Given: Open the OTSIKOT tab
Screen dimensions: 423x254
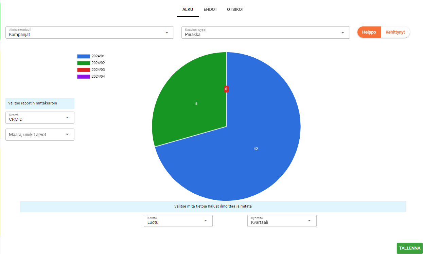Looking at the screenshot, I should click(x=235, y=9).
